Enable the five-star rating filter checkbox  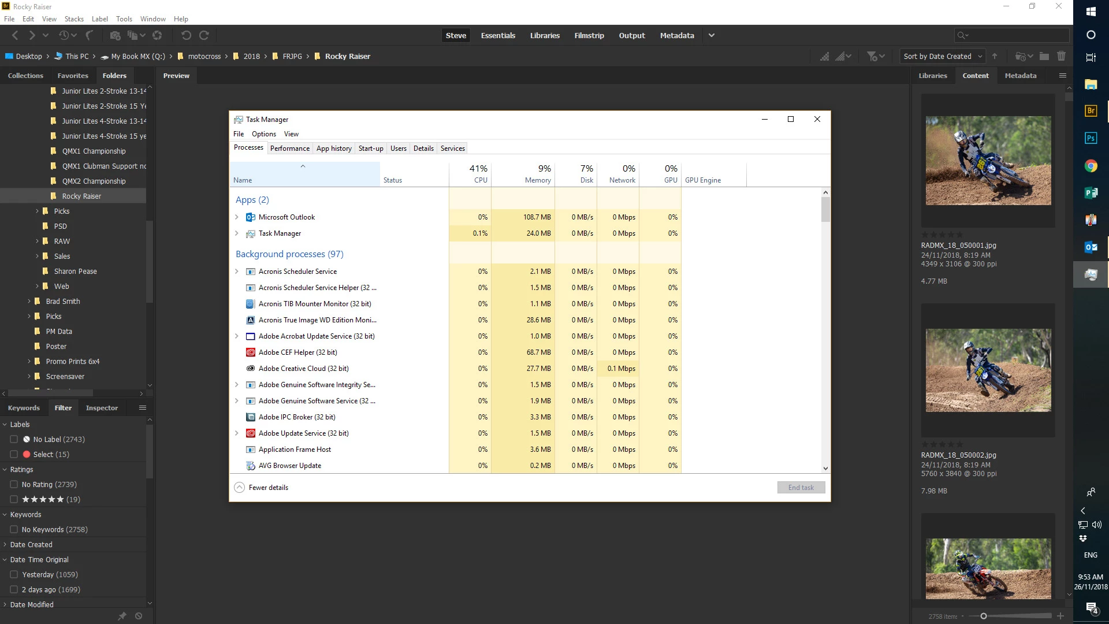point(14,499)
